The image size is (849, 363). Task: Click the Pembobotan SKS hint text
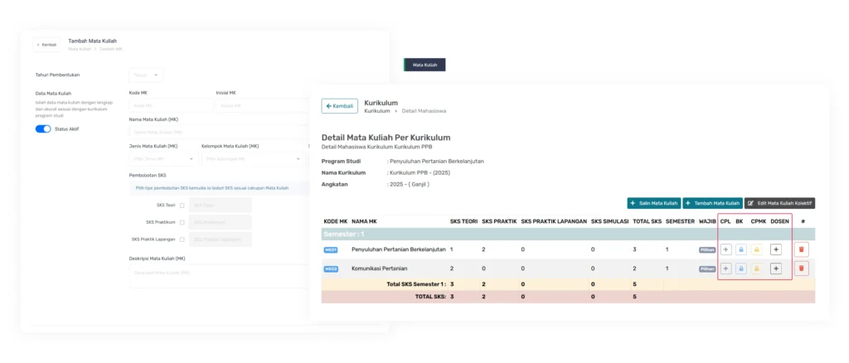(211, 188)
